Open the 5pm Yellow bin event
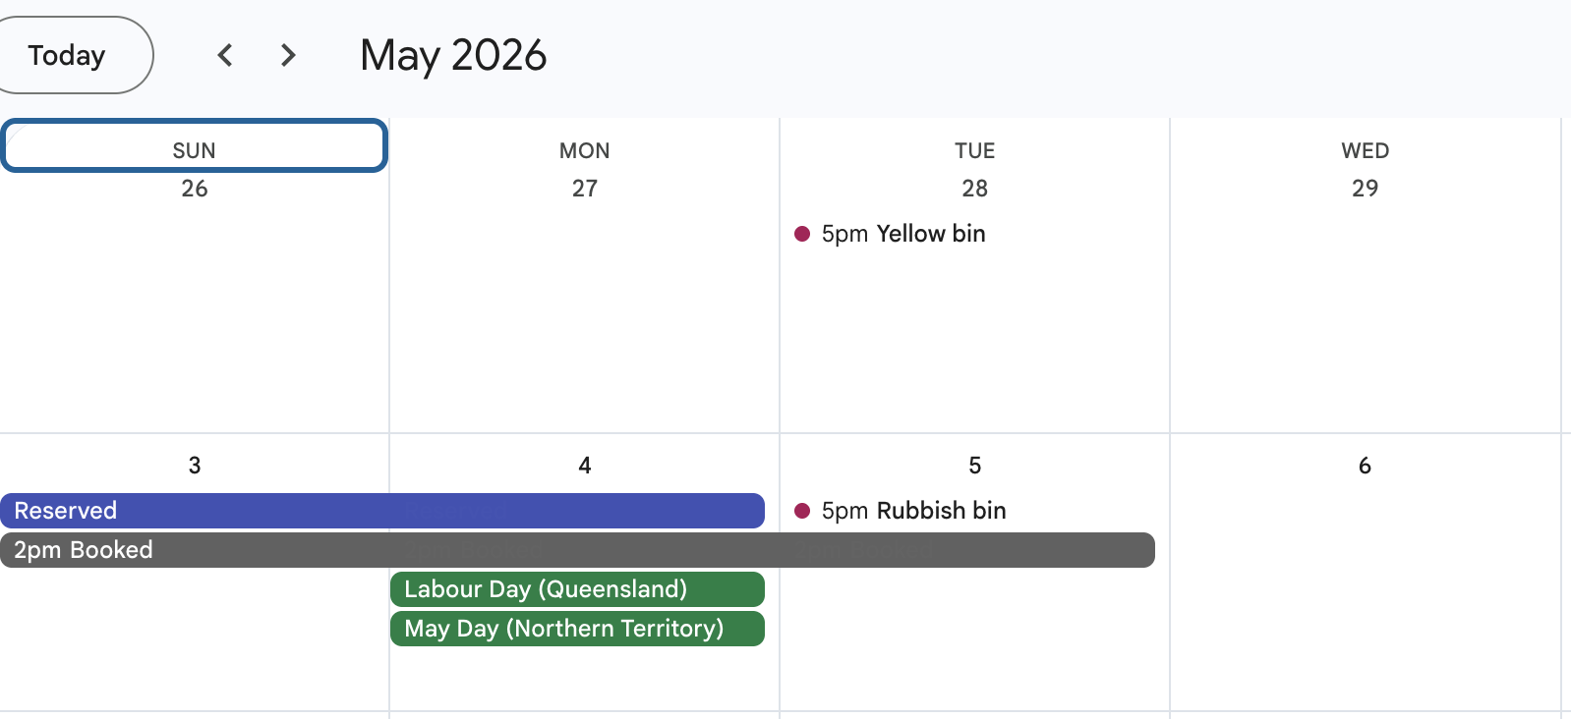This screenshot has height=719, width=1571. click(x=902, y=234)
